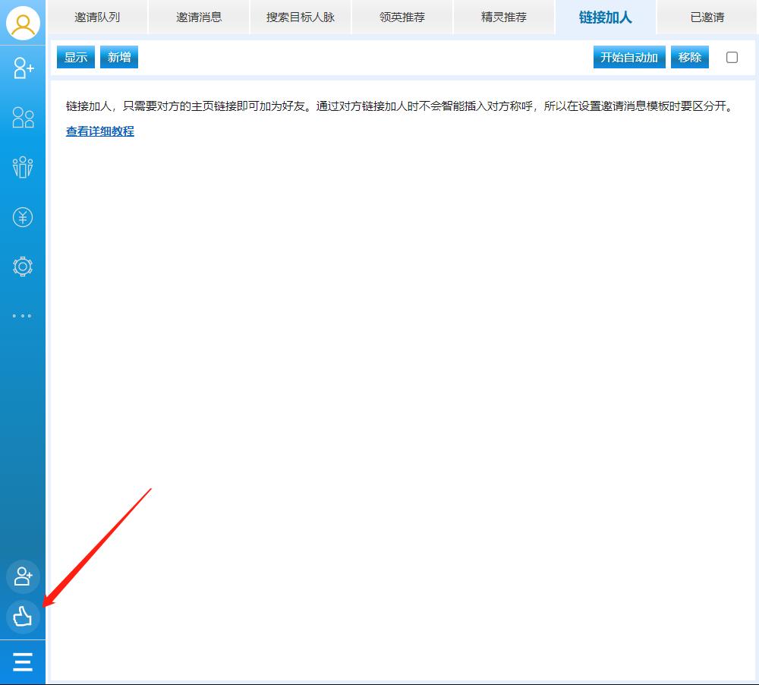Select the add contact icon in sidebar
The height and width of the screenshot is (685, 759).
(23, 68)
